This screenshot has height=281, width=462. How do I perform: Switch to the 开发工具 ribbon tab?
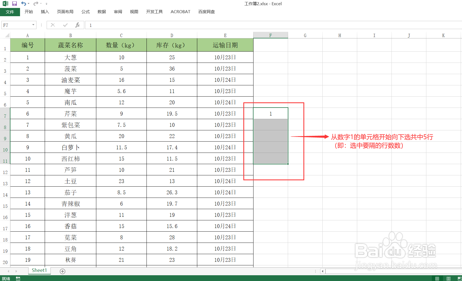coord(154,12)
